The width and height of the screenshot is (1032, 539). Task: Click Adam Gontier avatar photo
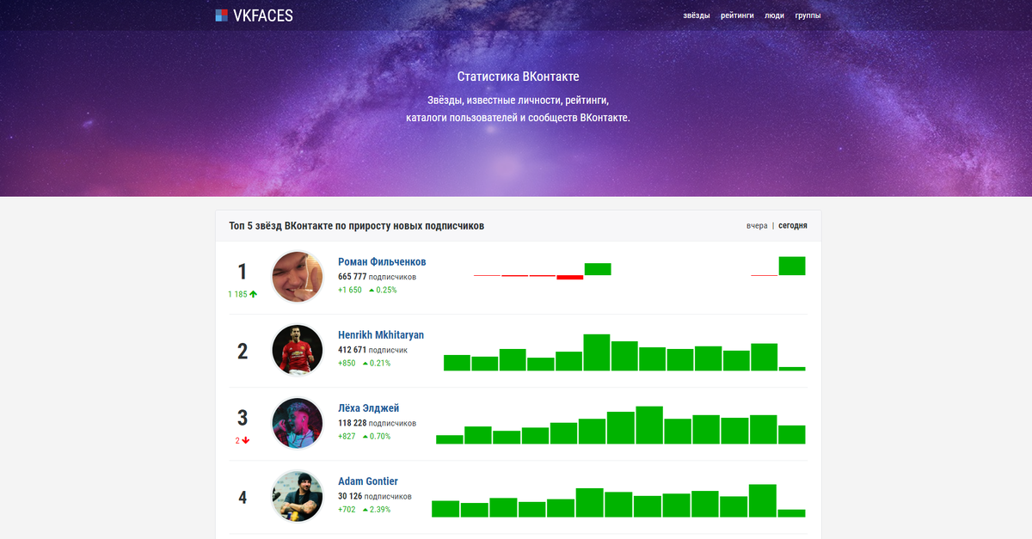pos(298,496)
